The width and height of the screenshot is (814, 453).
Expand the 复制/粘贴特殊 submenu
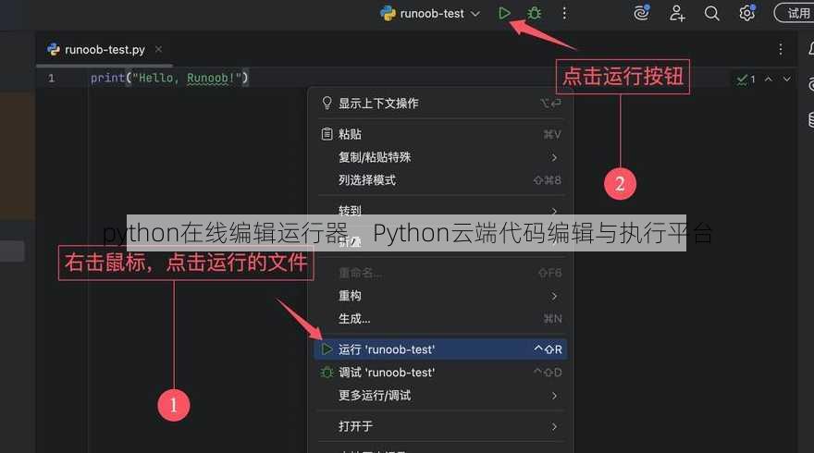(440, 157)
